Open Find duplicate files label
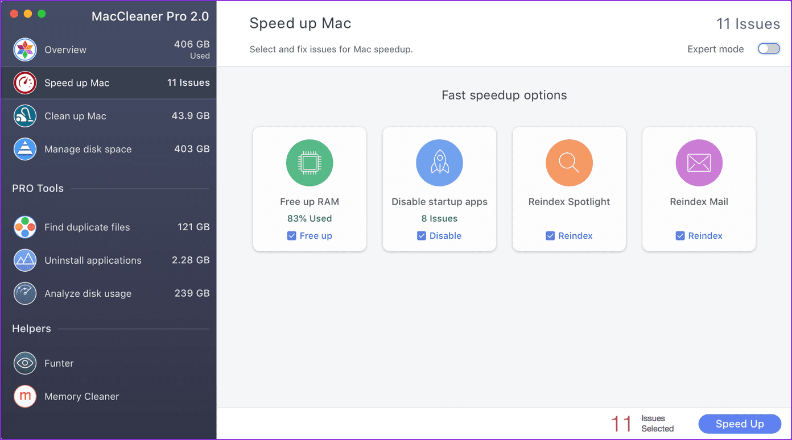The image size is (792, 440). point(87,227)
